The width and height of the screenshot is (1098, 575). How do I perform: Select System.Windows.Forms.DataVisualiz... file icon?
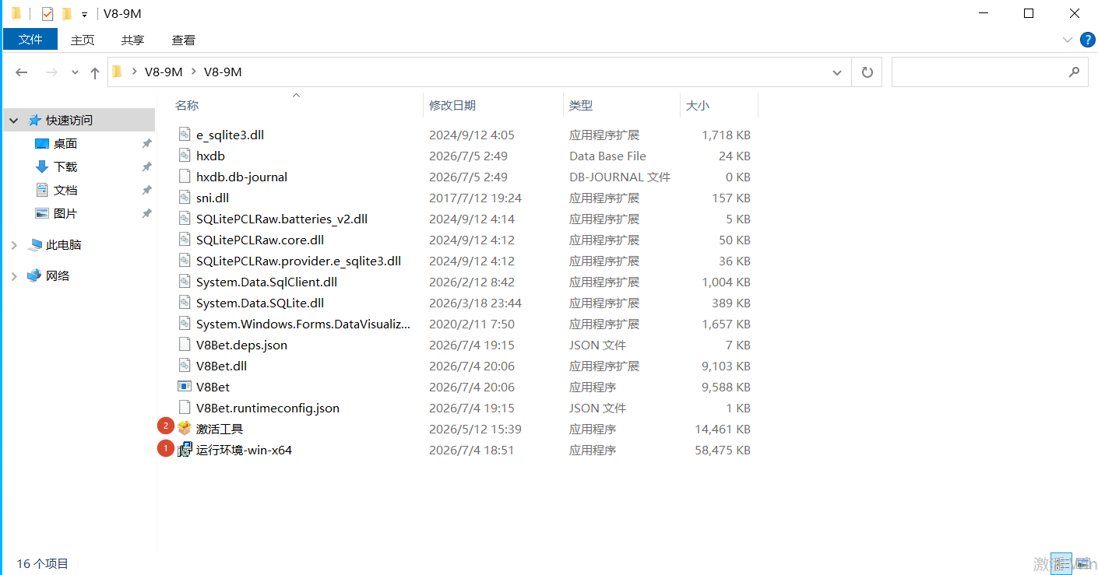click(x=185, y=324)
